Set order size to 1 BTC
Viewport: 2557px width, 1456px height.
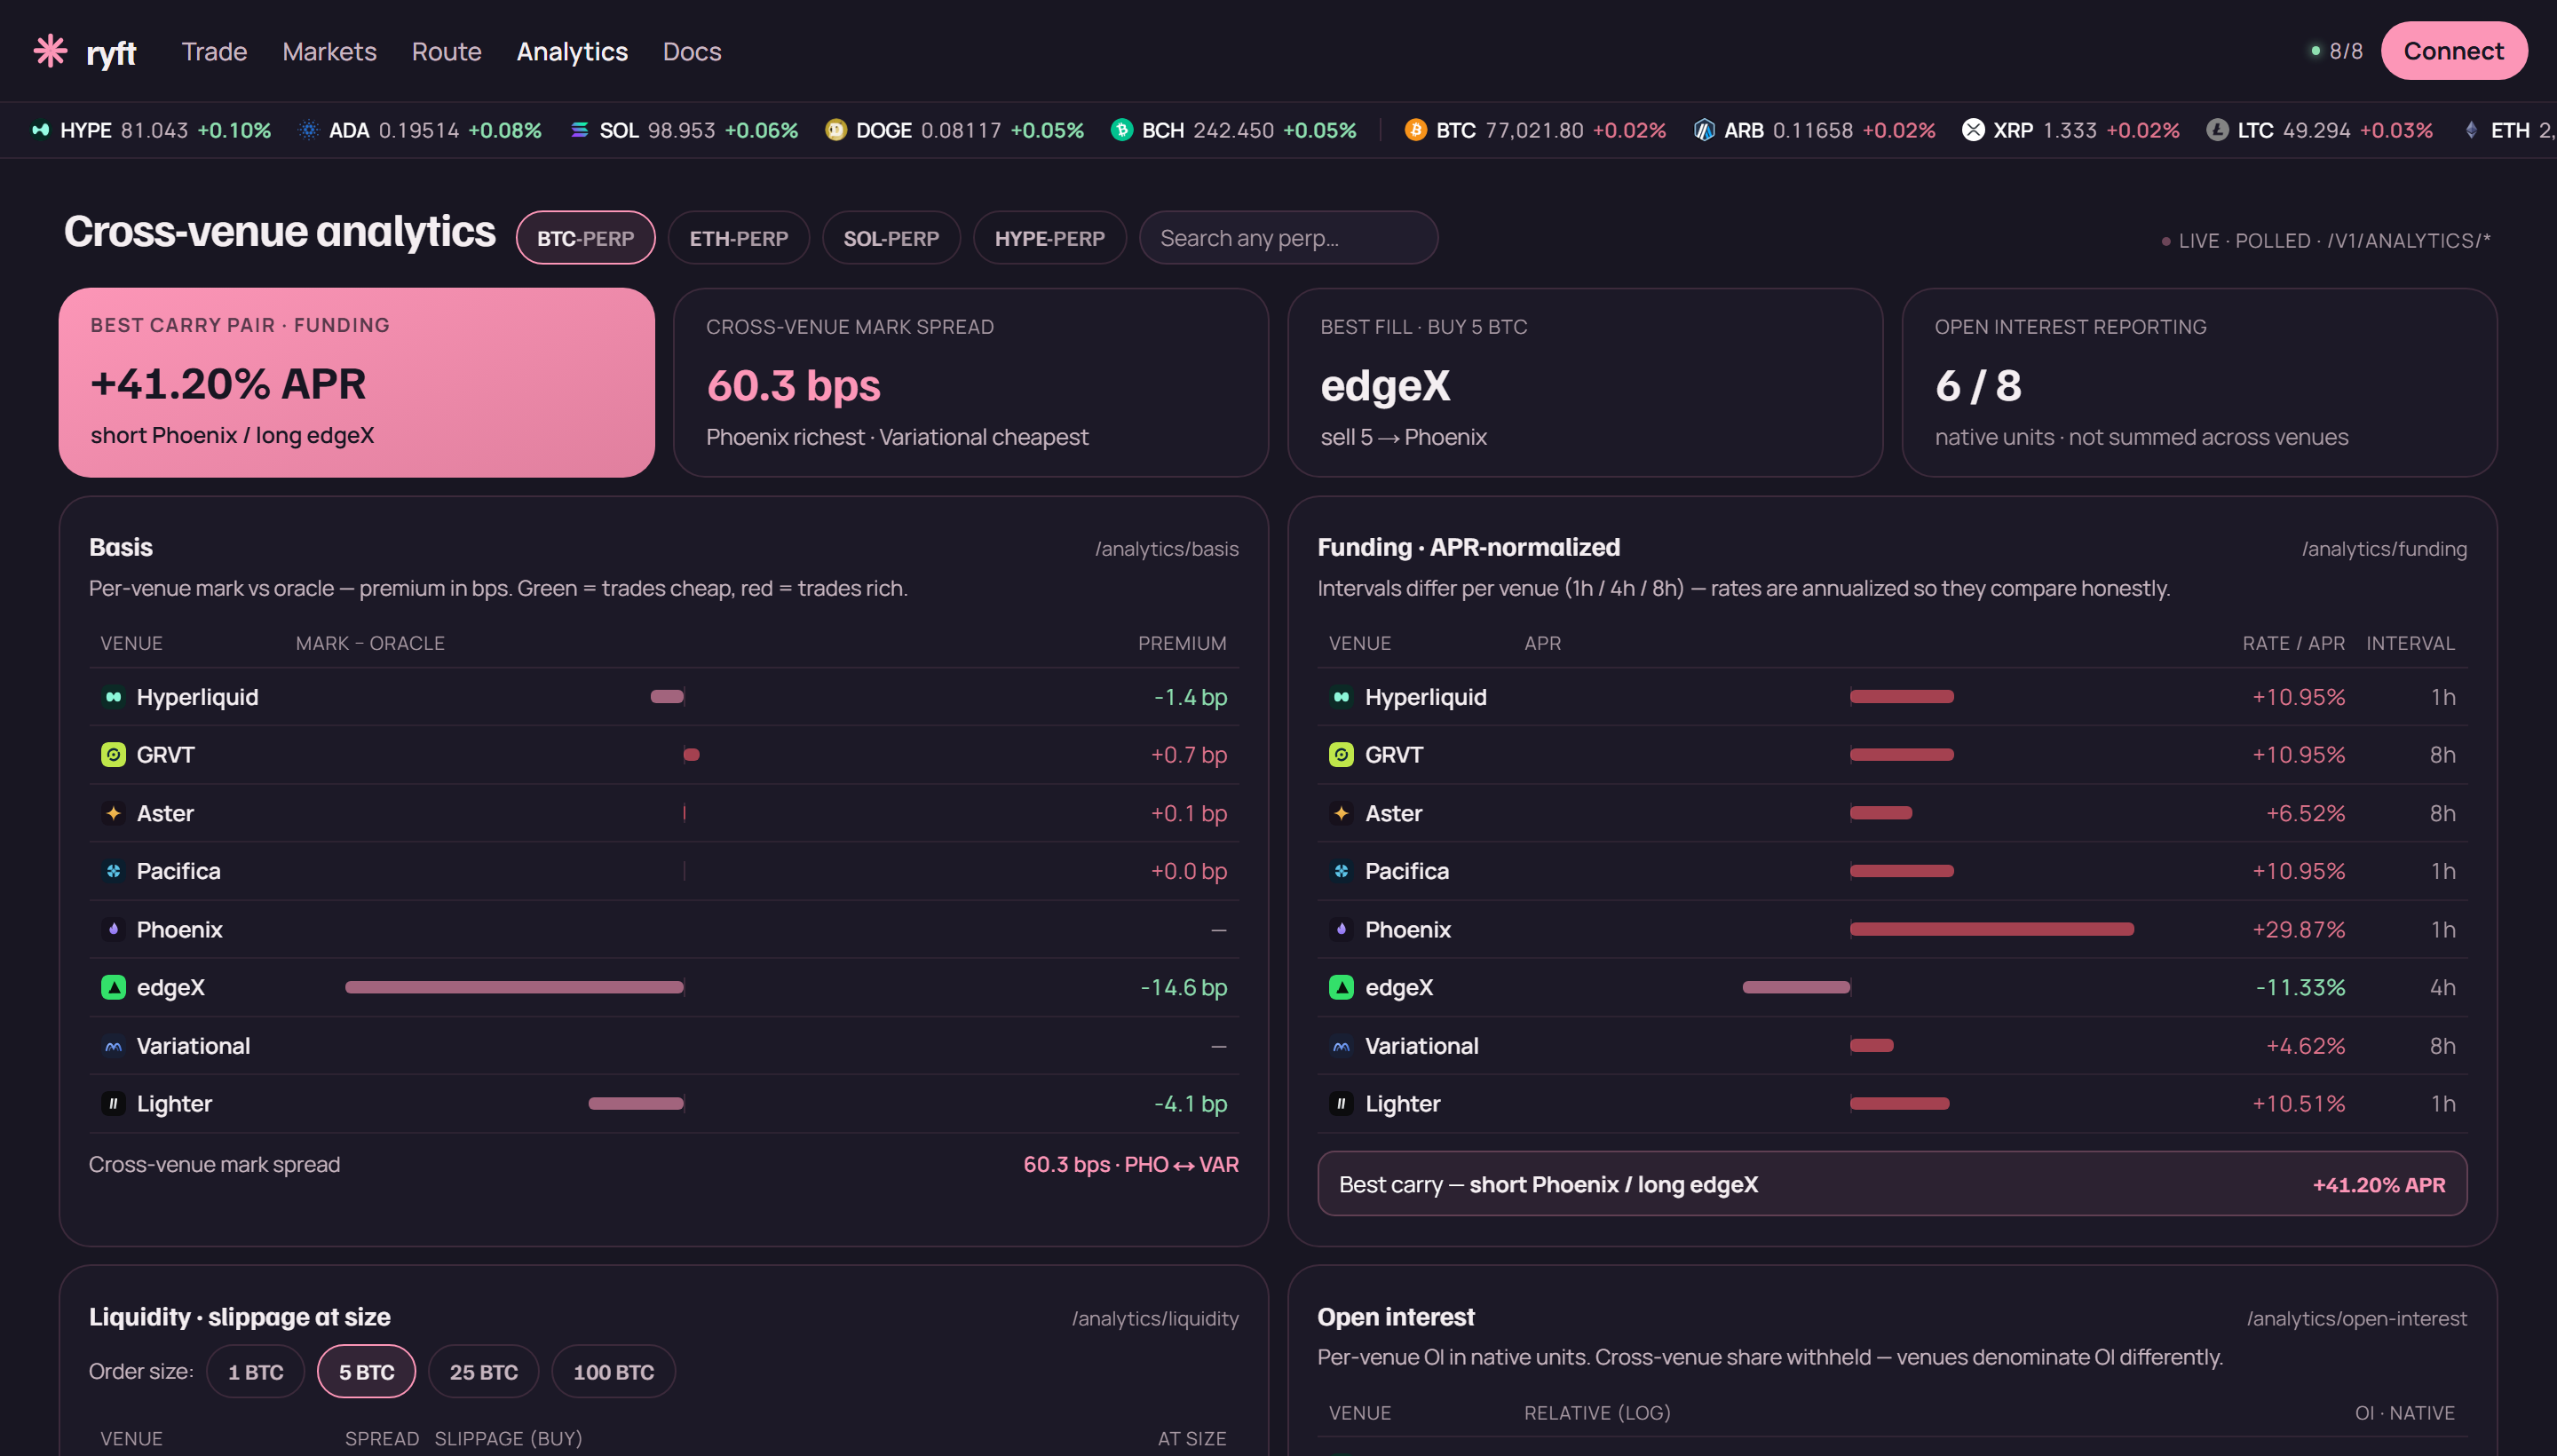click(x=256, y=1372)
